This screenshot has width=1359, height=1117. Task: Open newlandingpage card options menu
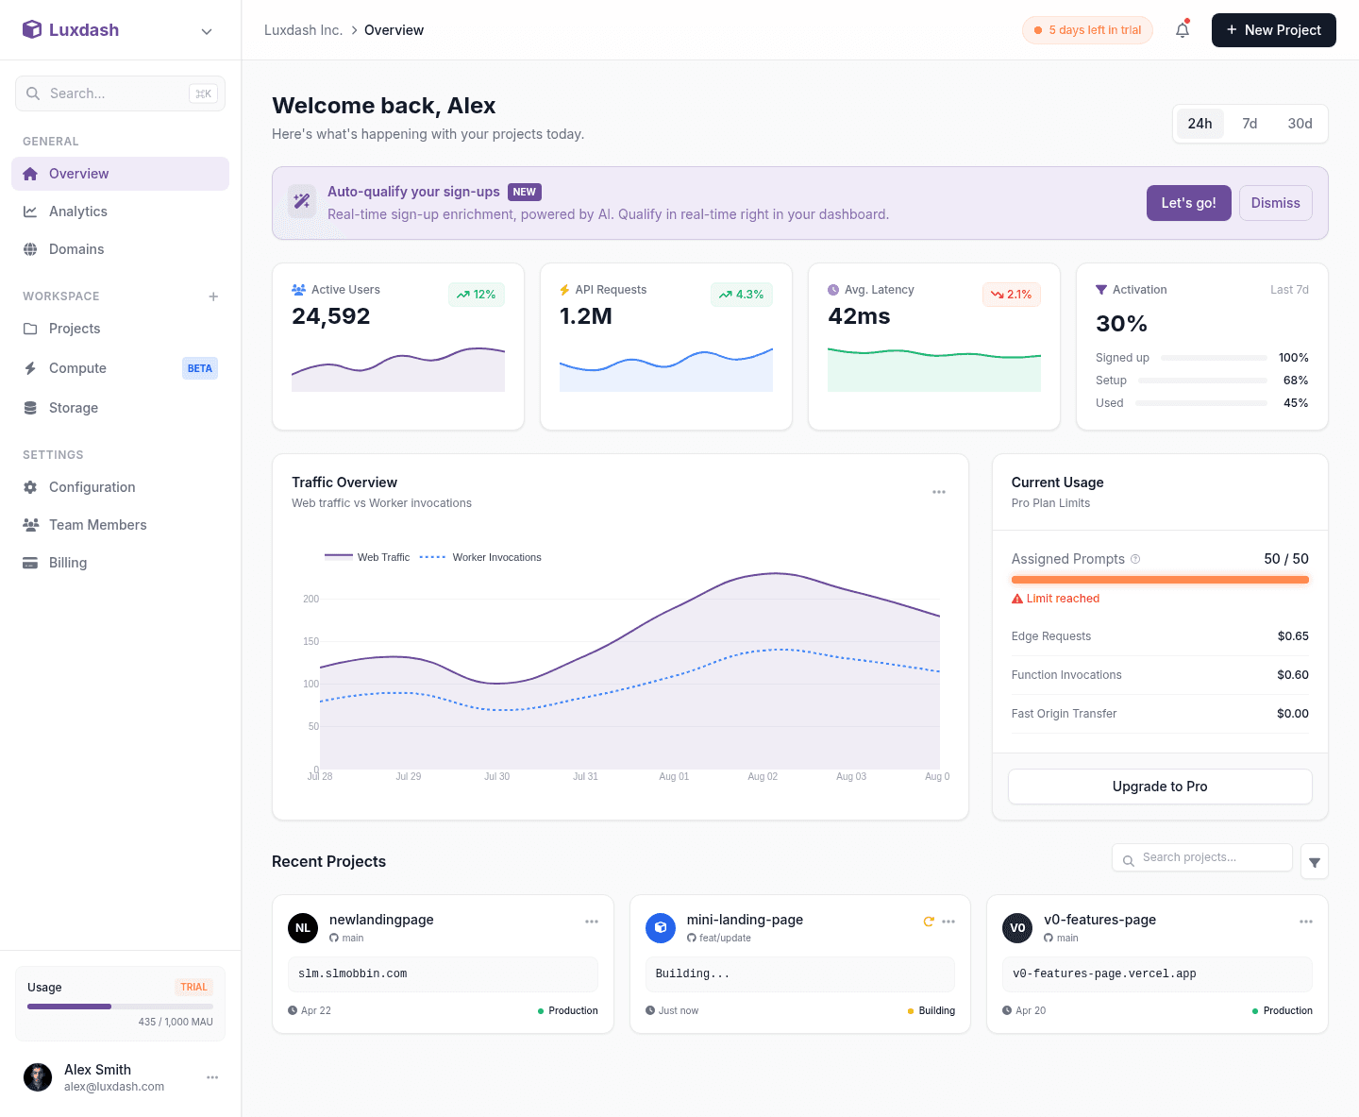click(592, 922)
